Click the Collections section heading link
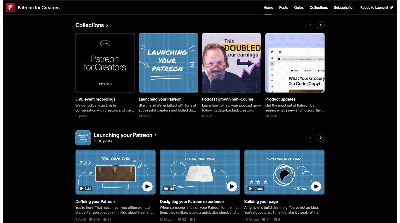 tap(89, 25)
